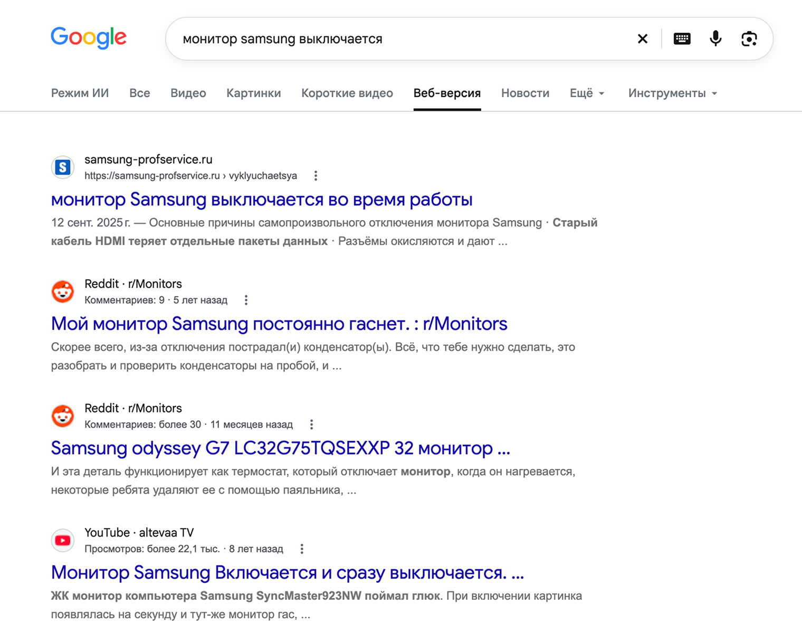Screen dimensions: 802x642
Task: Open three-dot menu for Odyssey G7 Reddit result
Action: 311,424
